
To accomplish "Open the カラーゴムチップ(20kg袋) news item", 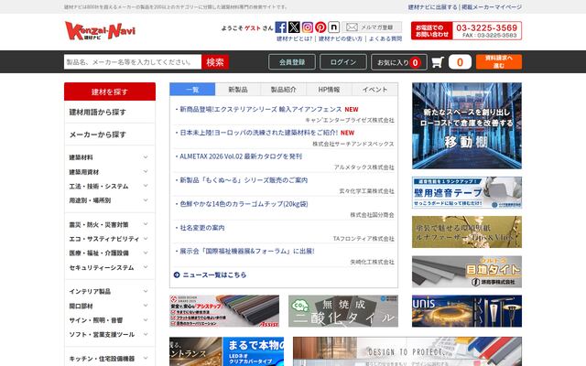I will [244, 204].
